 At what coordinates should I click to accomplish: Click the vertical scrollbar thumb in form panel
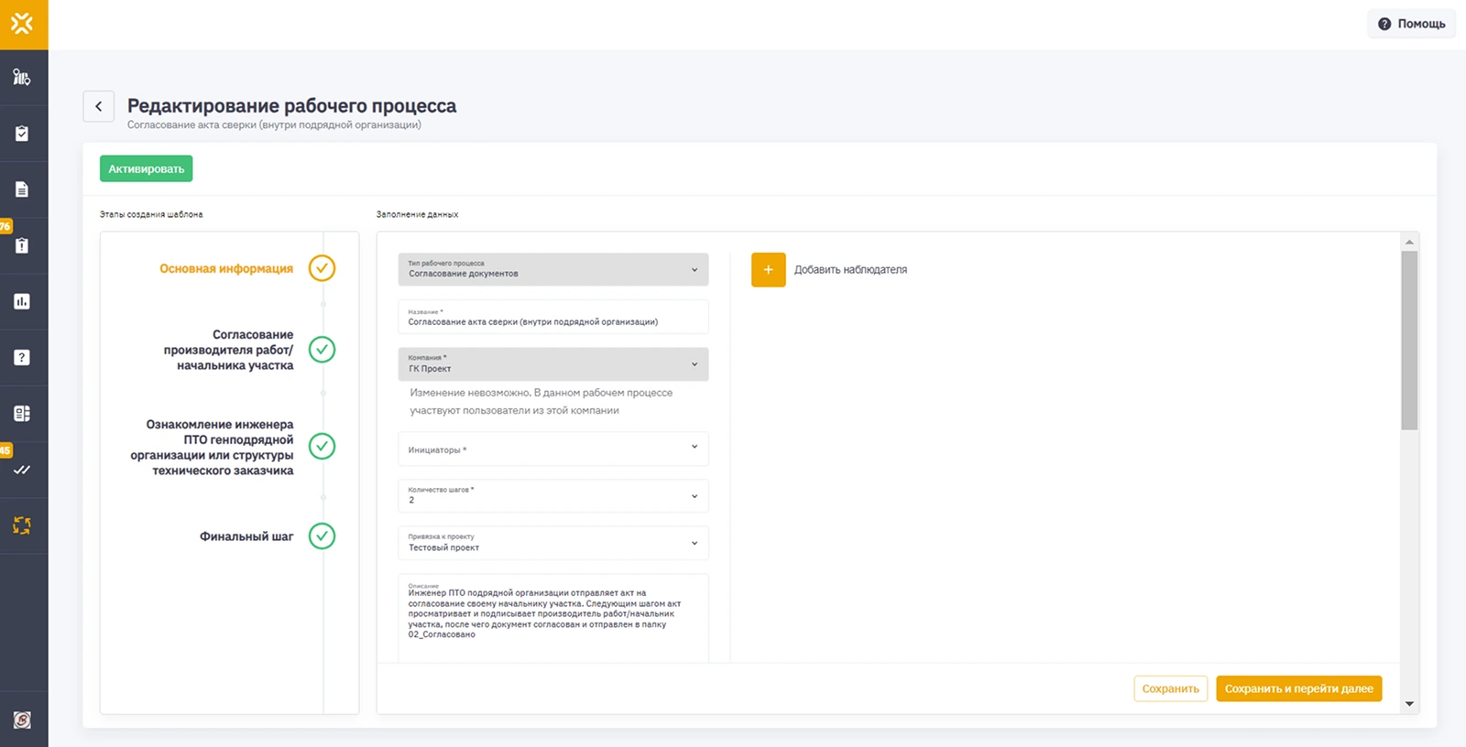[x=1409, y=339]
